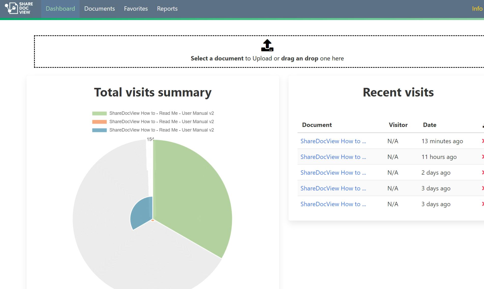Toggle the green legend swatch
Viewport: 484px width, 289px height.
(x=99, y=113)
